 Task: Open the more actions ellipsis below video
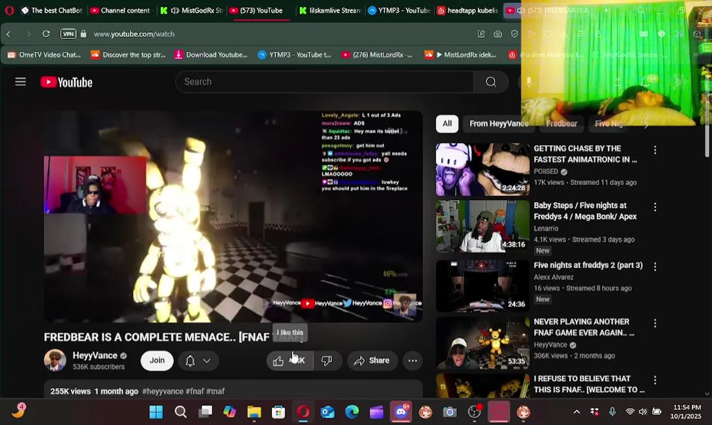coord(413,361)
